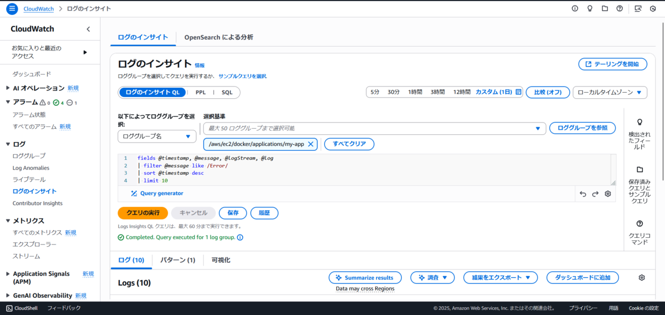The height and width of the screenshot is (315, 665).
Task: Switch to OpenSearch による分析 tab
Action: (x=218, y=37)
